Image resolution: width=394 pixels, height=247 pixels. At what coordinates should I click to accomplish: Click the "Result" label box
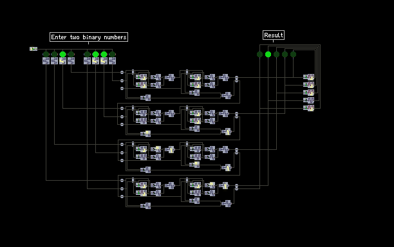[274, 35]
